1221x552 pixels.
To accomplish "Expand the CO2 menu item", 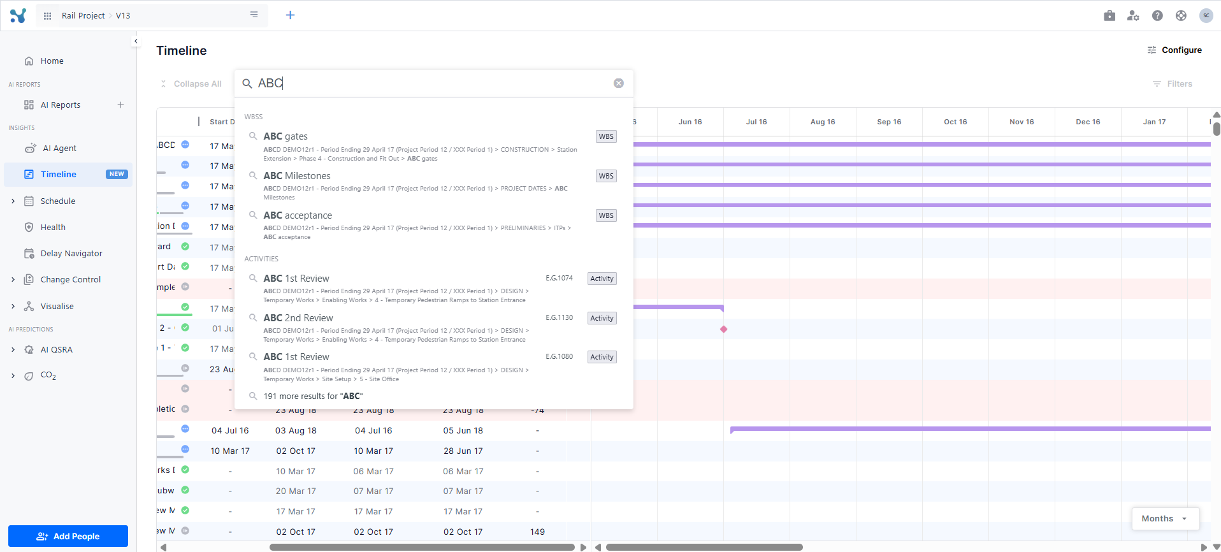I will [x=13, y=375].
